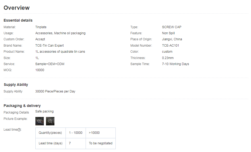Select the >10000 quantity cell
Image resolution: width=251 pixels, height=152 pixels.
94,133
